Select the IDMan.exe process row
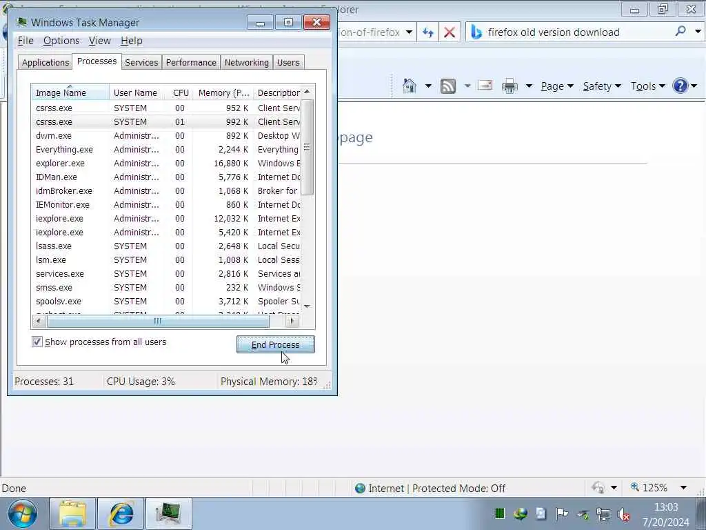Viewport: 706px width, 530px height. pyautogui.click(x=166, y=177)
